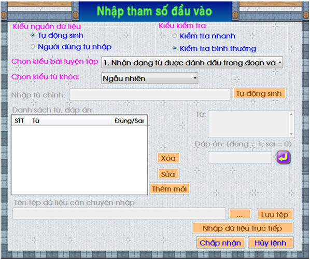
Task: Open file browser with the "..." button
Action: [240, 214]
